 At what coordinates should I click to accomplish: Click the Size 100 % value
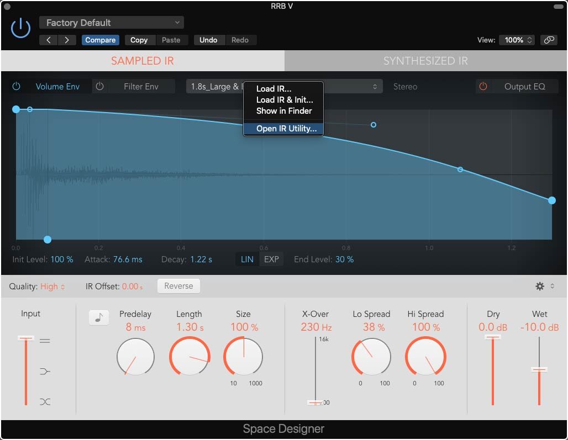pyautogui.click(x=244, y=327)
